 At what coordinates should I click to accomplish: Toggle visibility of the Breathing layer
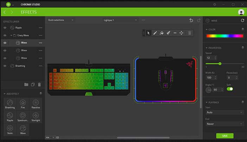tap(5, 66)
